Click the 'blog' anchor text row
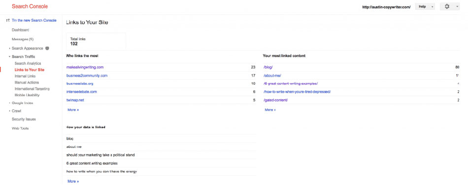The width and height of the screenshot is (468, 193). [x=161, y=138]
